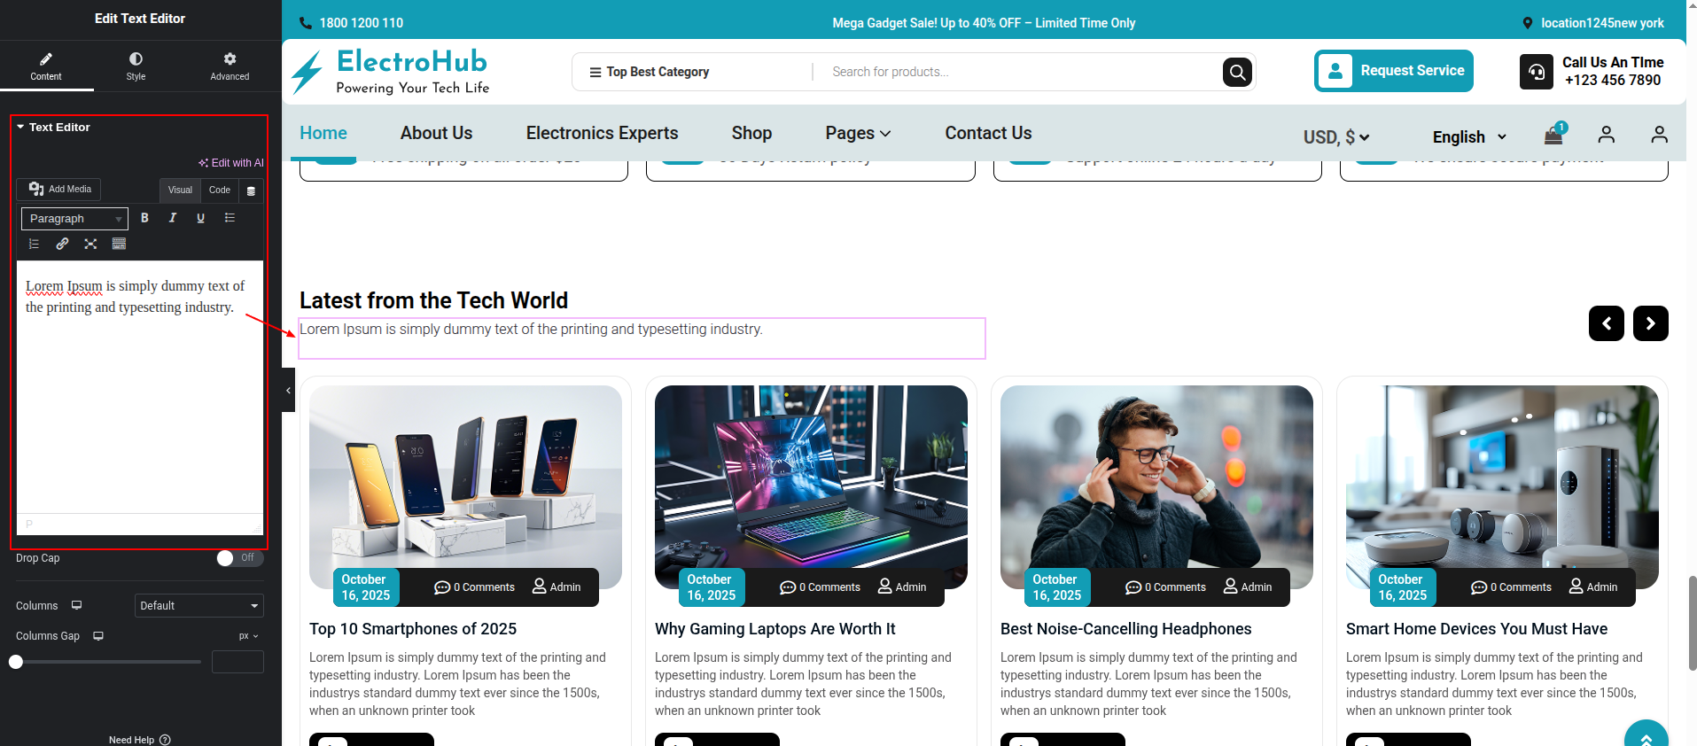Image resolution: width=1697 pixels, height=746 pixels.
Task: Click the Columns Gap slider handle
Action: [x=16, y=662]
